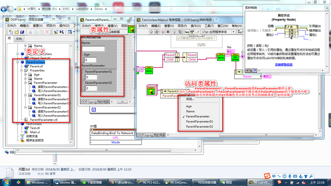Image resolution: width=331 pixels, height=186 pixels.
Task: Click the blue question mark help icon
Action: 255,70
